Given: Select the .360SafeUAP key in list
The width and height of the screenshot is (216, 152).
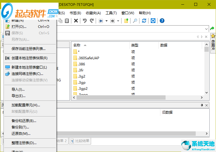Looking at the screenshot, I should [x=88, y=58].
